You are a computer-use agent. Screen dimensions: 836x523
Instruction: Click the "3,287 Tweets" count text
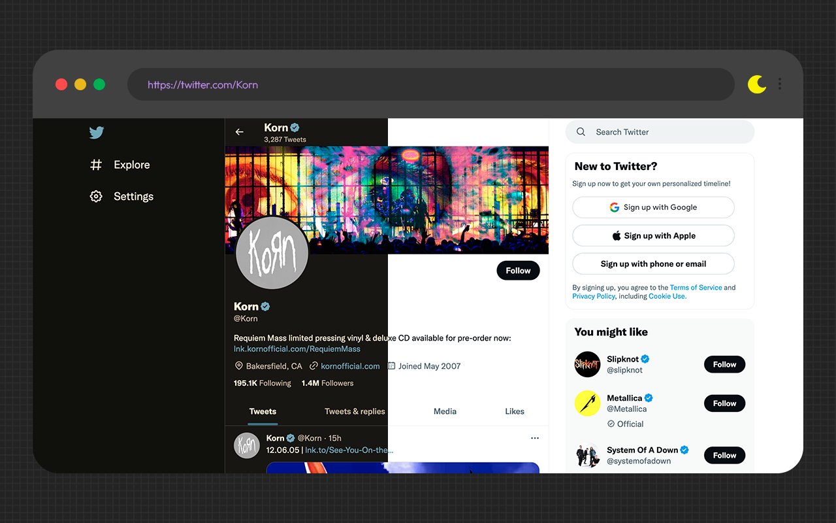285,139
